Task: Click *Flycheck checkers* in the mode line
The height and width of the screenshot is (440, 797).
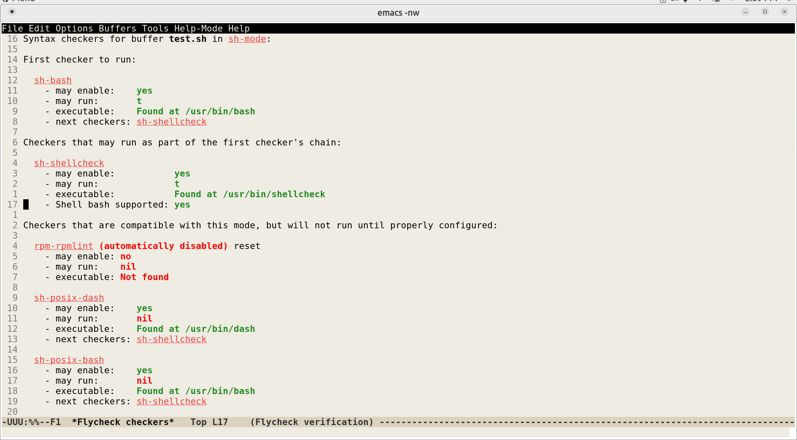Action: pos(123,422)
